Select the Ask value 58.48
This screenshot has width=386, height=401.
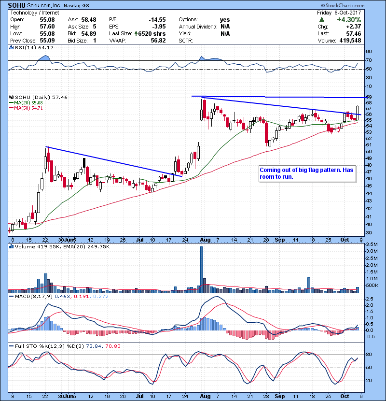coord(89,20)
